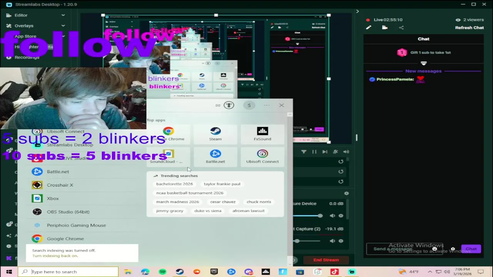Edit stream info pencil icon

369,27
